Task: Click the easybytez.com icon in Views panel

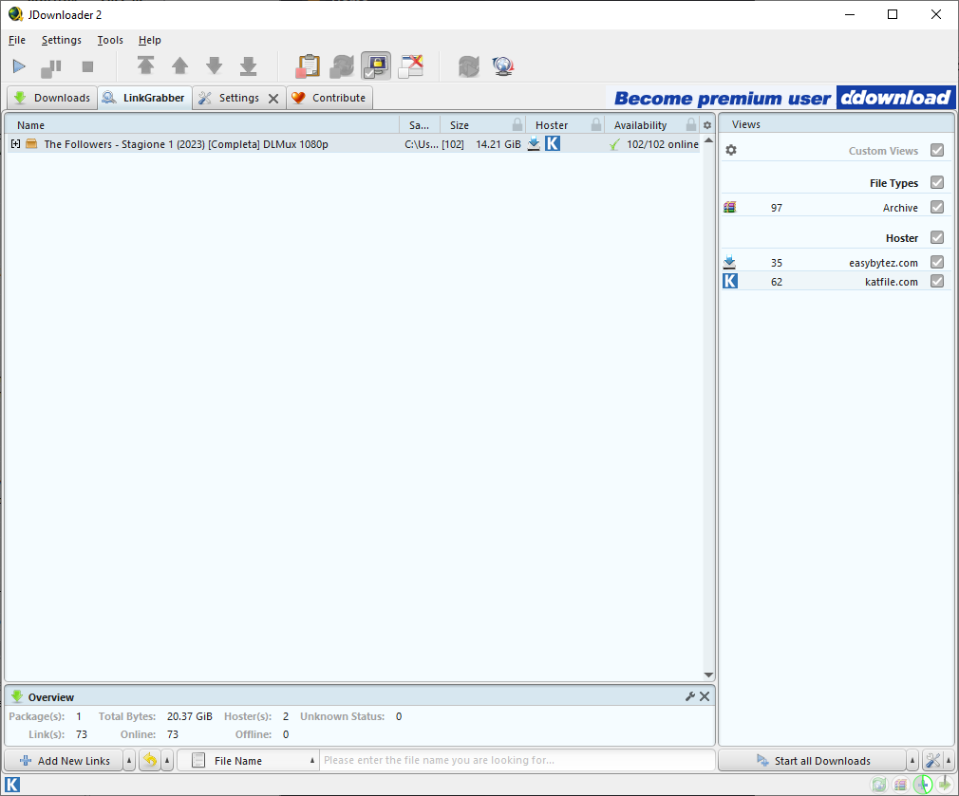Action: point(729,262)
